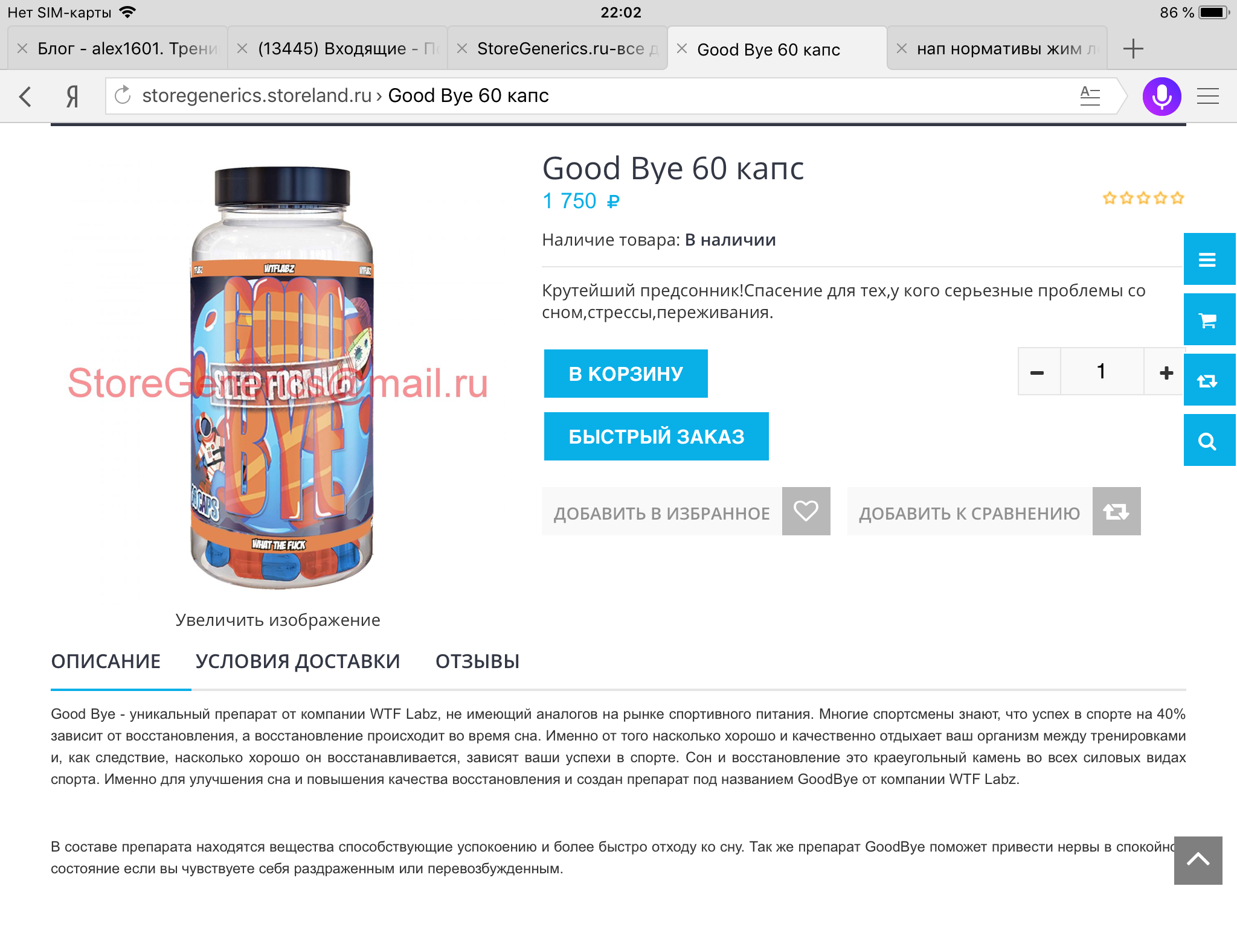Click the 'Увеличить изображение' link under the bottle
Viewport: 1237px width, 927px height.
coord(278,620)
